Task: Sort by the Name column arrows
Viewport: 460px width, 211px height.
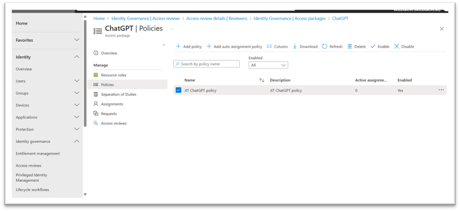Action: click(x=262, y=80)
